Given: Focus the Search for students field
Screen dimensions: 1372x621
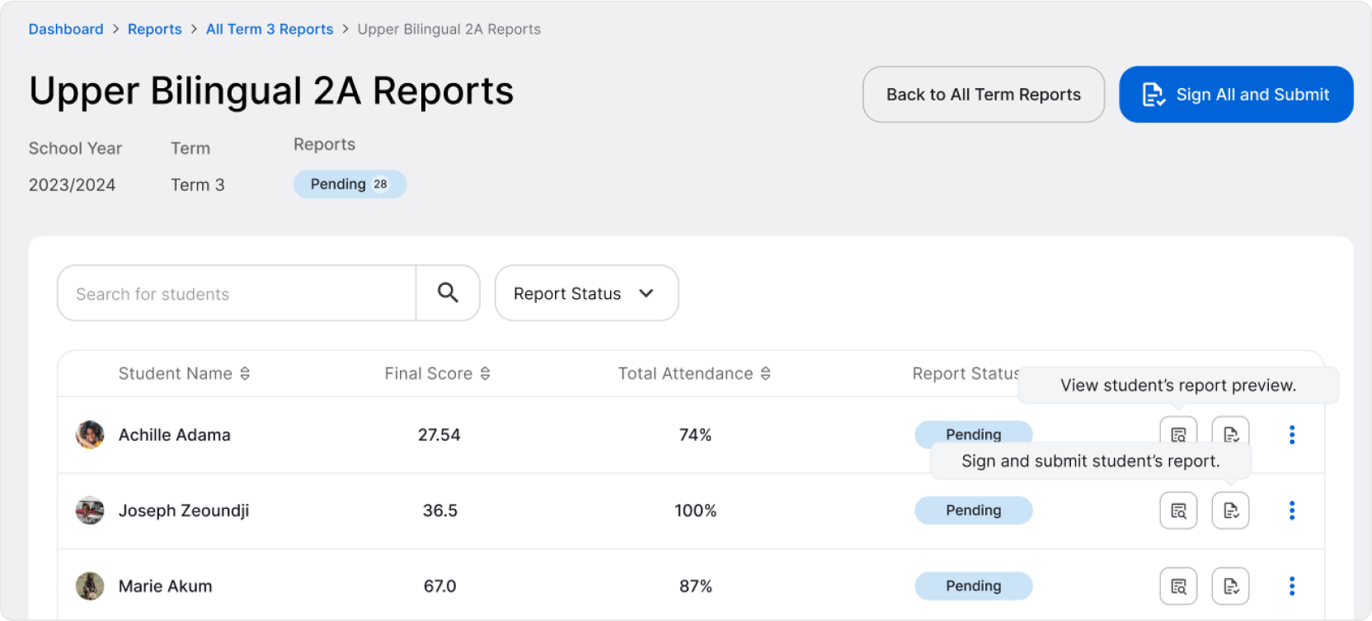Looking at the screenshot, I should click(x=237, y=293).
